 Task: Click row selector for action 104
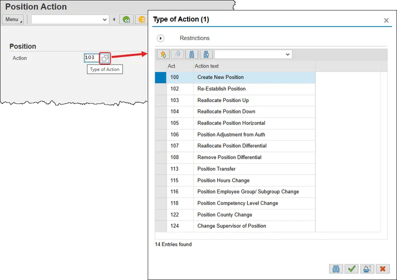[x=161, y=112]
